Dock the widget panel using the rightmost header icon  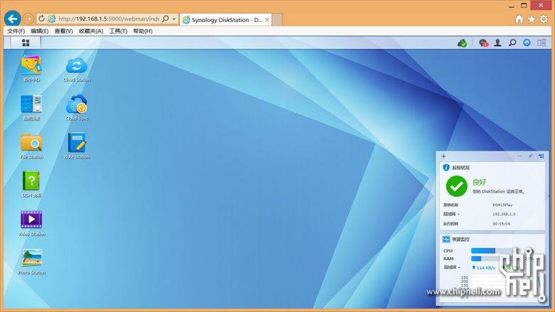(x=541, y=156)
